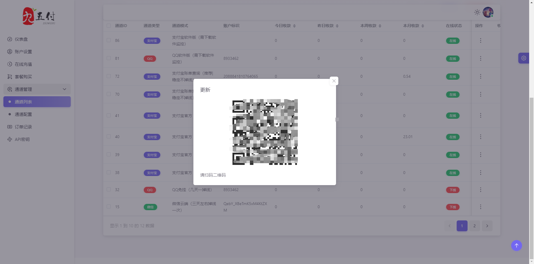The height and width of the screenshot is (264, 534).
Task: Toggle the select-all header checkbox
Action: [109, 26]
